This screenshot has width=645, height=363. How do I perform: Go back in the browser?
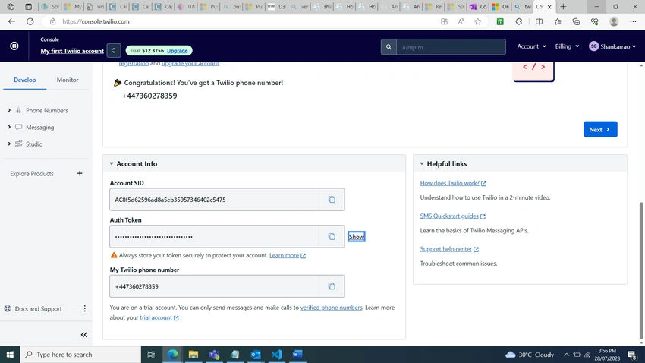(x=11, y=21)
